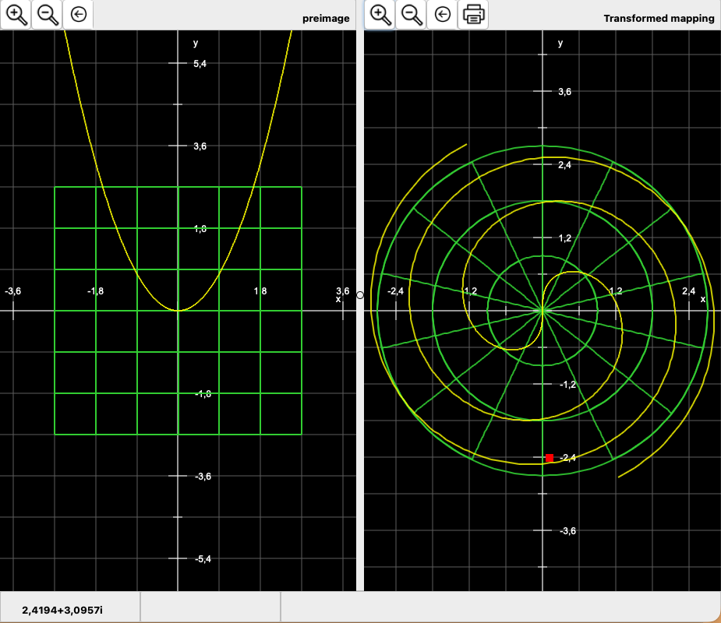
Task: Click the -3,6 label on transformed y-axis
Action: click(567, 531)
